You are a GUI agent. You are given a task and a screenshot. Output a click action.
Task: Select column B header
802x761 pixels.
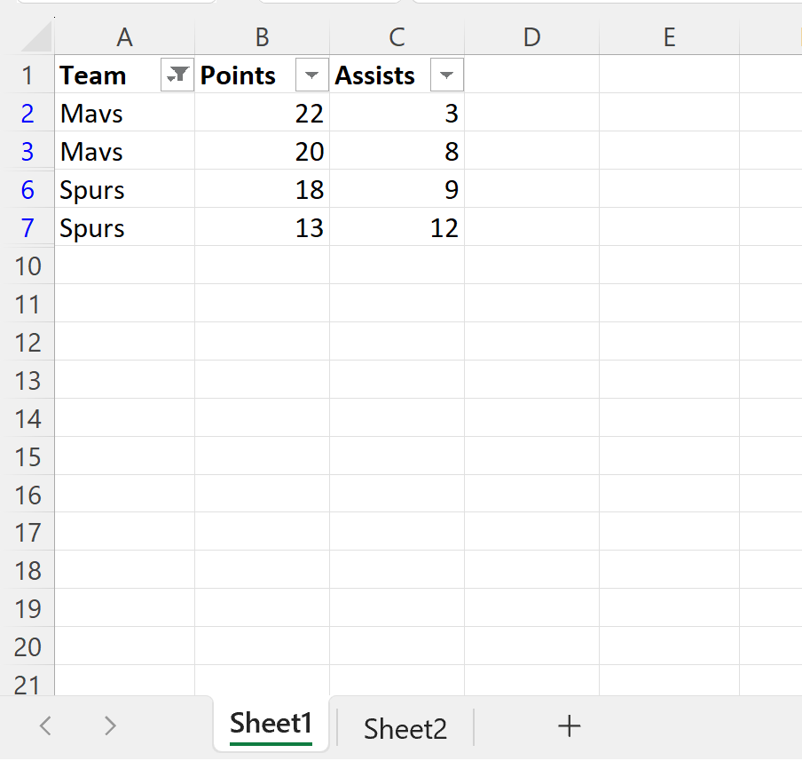pyautogui.click(x=262, y=37)
